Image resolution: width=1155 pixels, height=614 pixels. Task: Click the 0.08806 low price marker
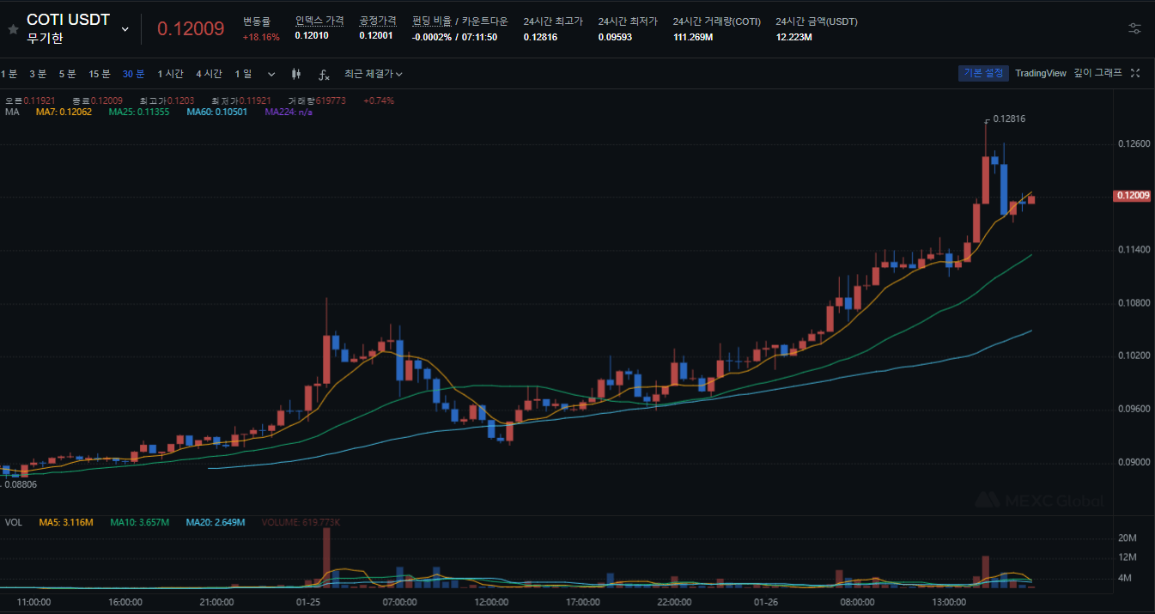21,484
